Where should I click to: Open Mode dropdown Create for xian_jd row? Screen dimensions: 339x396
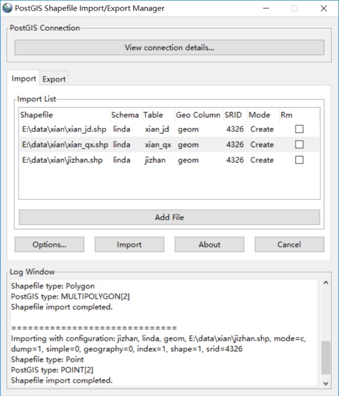pyautogui.click(x=262, y=129)
